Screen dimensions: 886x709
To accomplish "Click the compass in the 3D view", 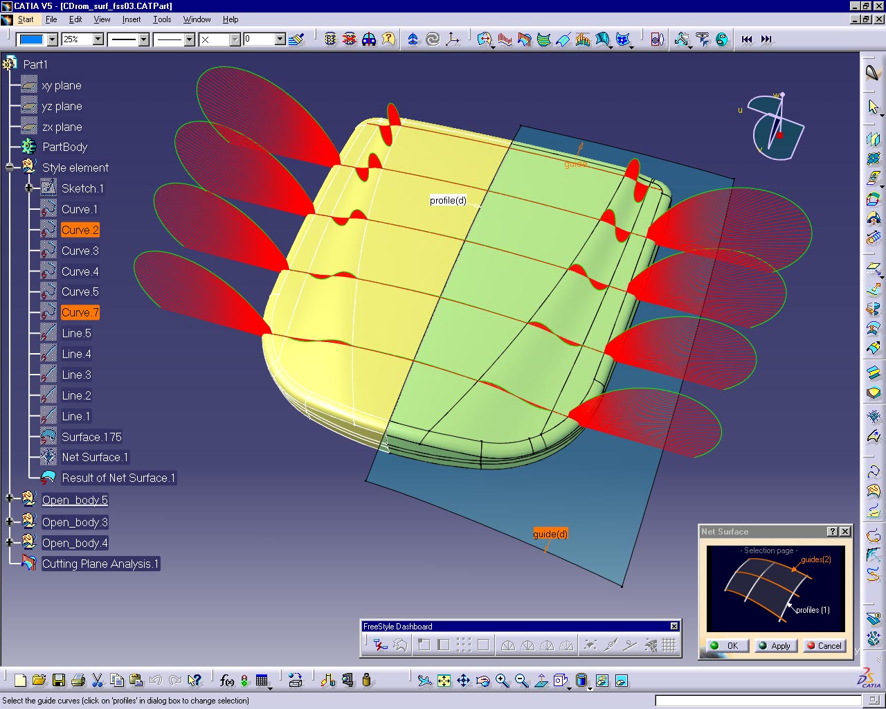I will (777, 127).
